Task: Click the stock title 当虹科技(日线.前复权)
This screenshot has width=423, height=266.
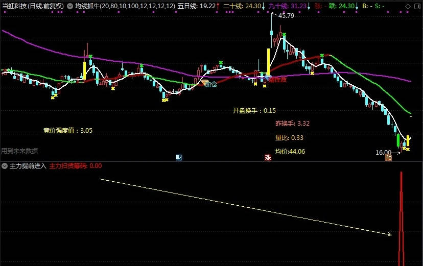Action: click(33, 6)
